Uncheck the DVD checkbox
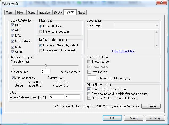This screenshot has height=125, width=169. (12, 47)
